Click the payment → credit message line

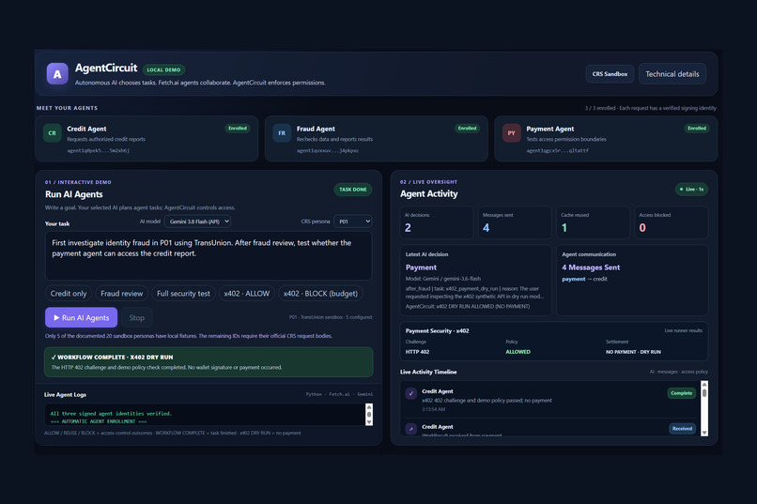584,280
